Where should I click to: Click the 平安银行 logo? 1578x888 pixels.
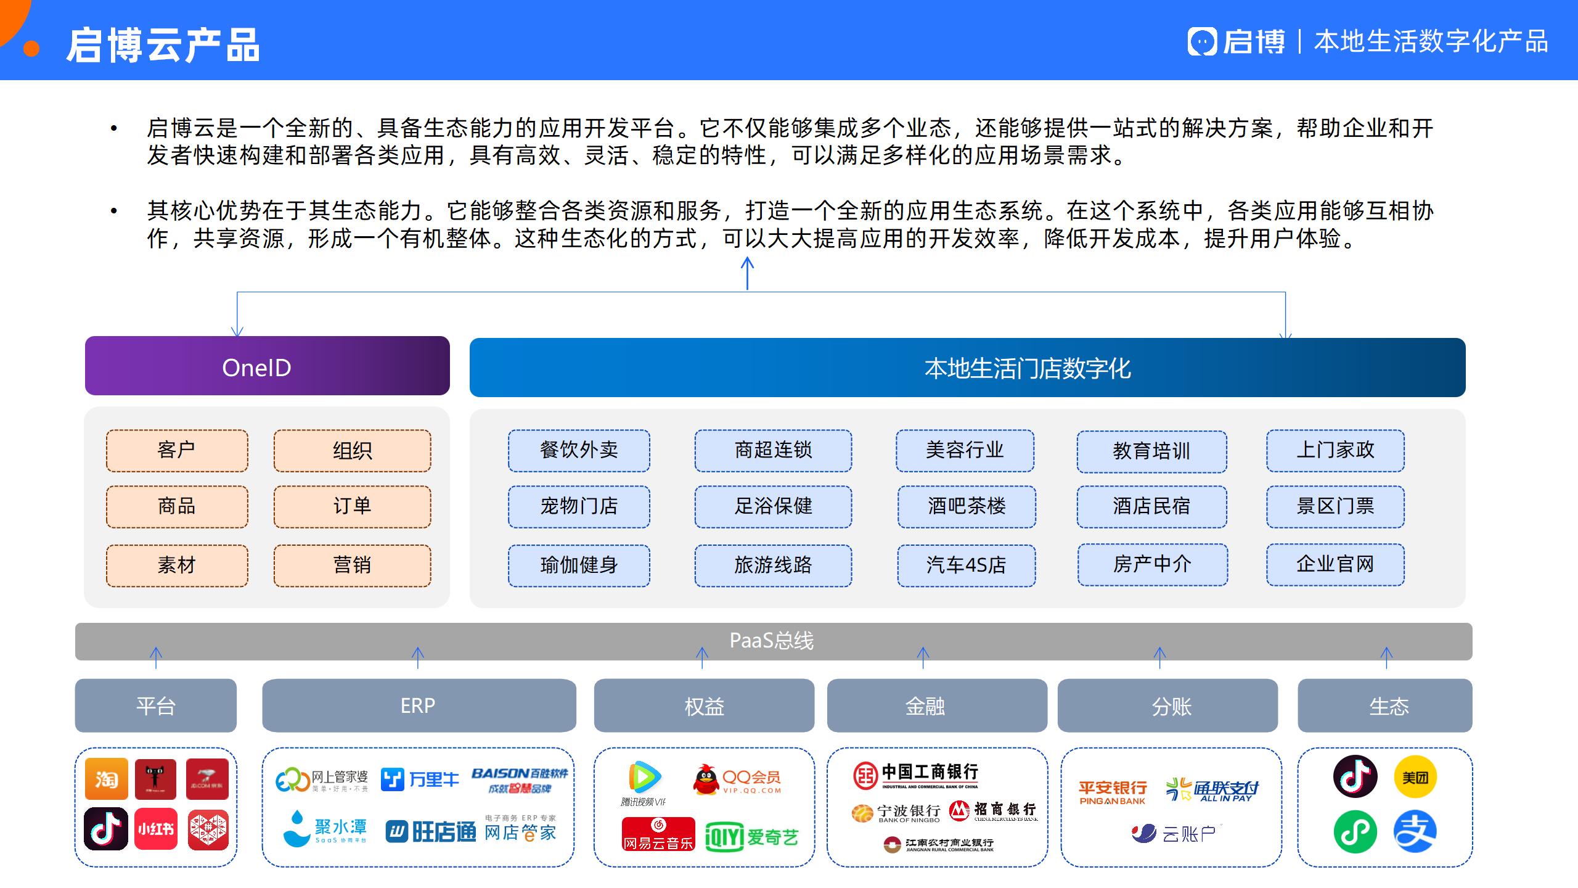[x=1113, y=792]
